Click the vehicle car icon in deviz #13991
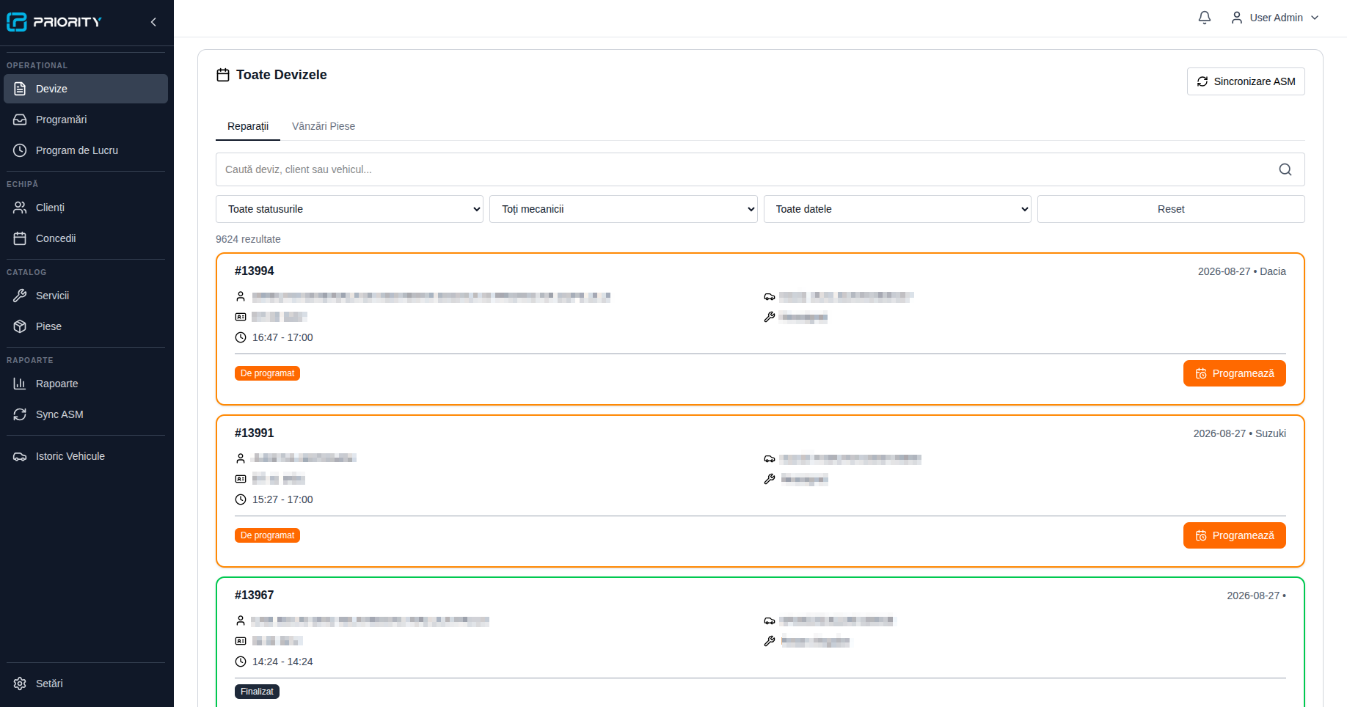 (770, 458)
